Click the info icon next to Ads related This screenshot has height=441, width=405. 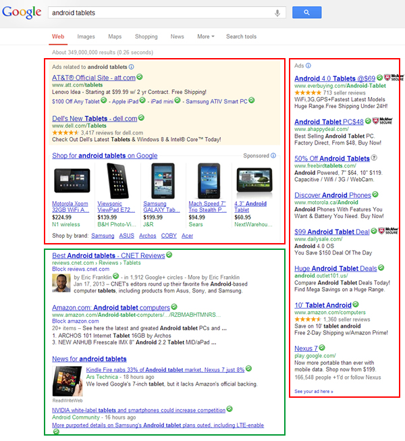tap(131, 67)
